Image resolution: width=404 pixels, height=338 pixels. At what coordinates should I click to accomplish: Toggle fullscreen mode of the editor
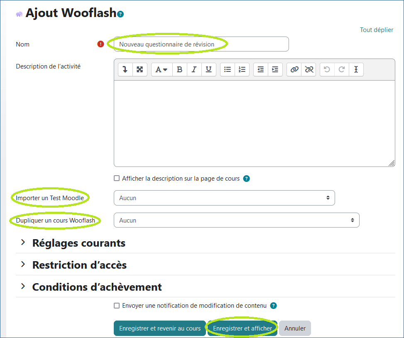[140, 70]
